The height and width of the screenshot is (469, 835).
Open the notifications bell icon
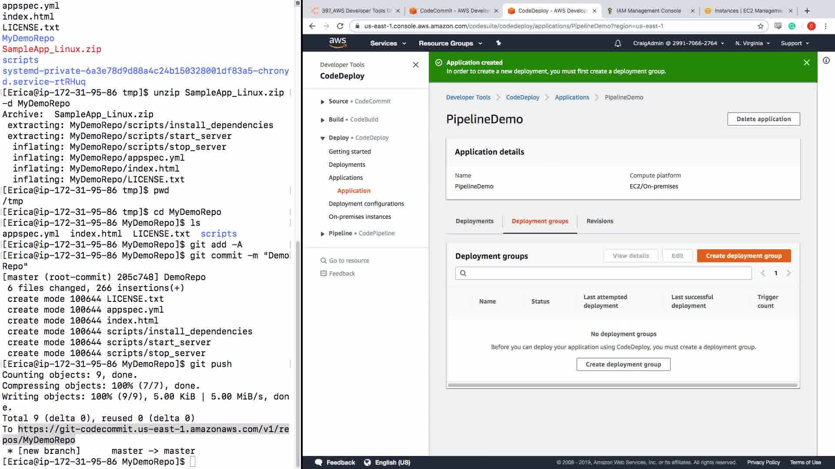[618, 43]
